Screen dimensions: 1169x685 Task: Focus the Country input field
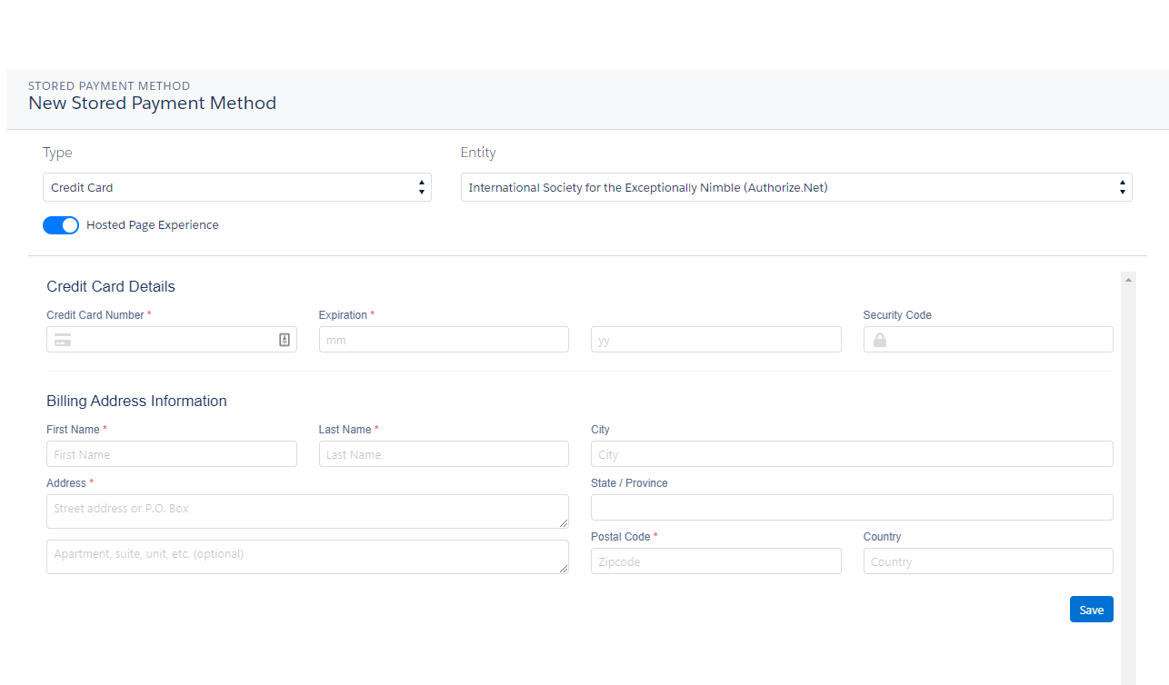pyautogui.click(x=987, y=561)
